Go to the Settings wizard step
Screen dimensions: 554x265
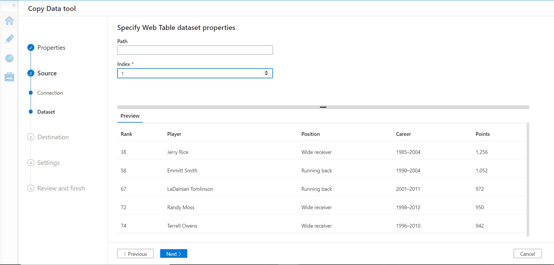[x=48, y=163]
